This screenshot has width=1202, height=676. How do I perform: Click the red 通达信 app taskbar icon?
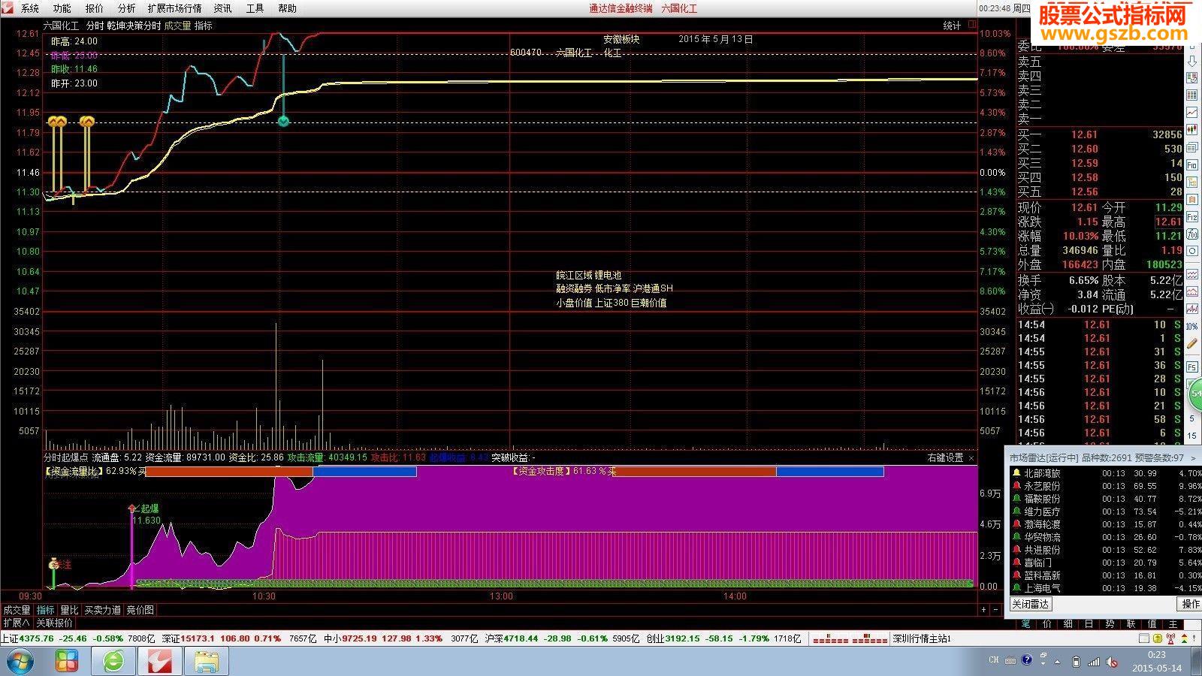tap(159, 662)
